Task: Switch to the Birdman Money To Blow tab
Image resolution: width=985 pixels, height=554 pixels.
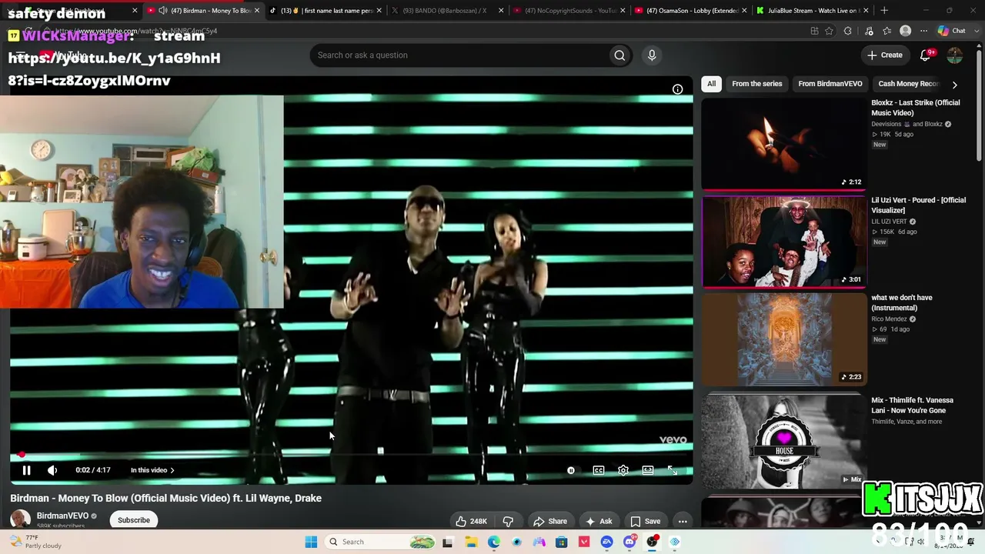Action: [205, 11]
